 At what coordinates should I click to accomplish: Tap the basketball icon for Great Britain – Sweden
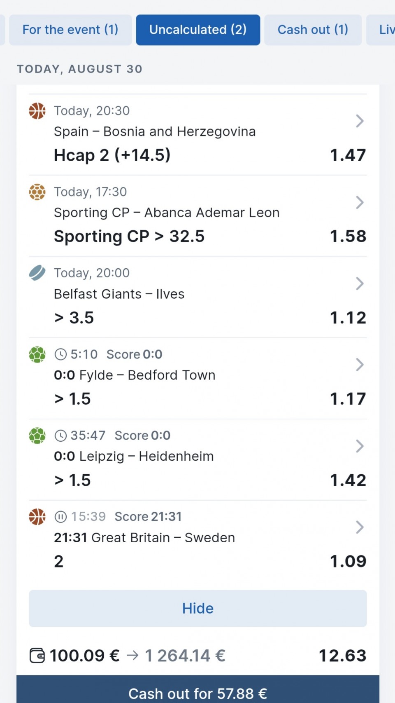coord(37,517)
